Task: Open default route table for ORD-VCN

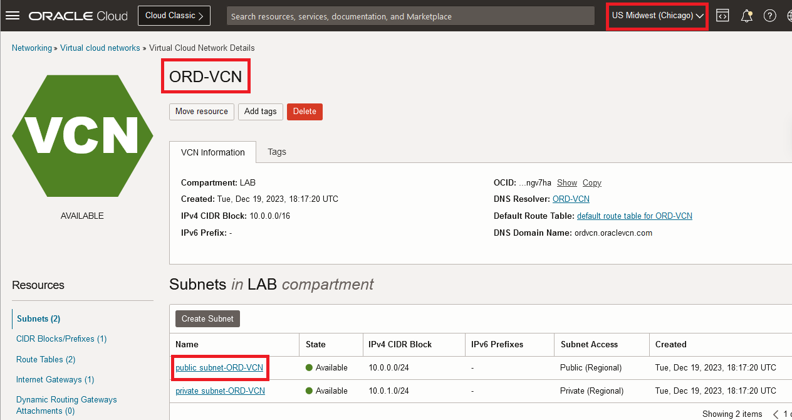Action: pyautogui.click(x=635, y=216)
